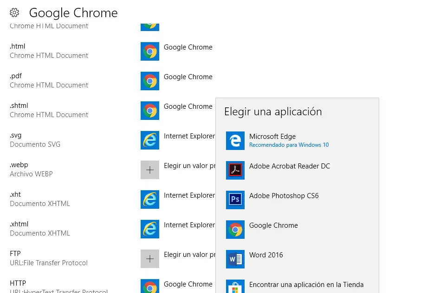Image resolution: width=440 pixels, height=293 pixels.
Task: Click the Google Chrome label for .html
Action: [188, 47]
